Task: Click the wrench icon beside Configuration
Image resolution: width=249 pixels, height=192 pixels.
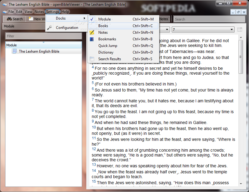Action: coord(49,28)
